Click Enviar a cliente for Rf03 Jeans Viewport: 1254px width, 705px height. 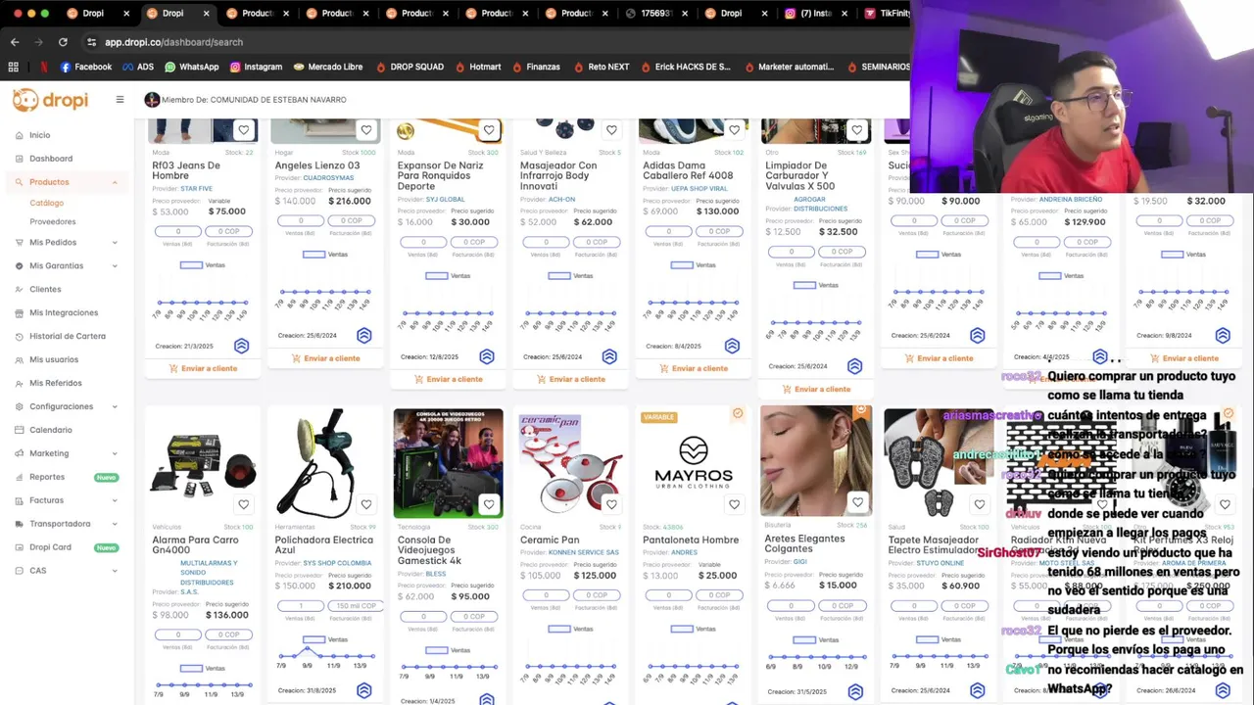(x=203, y=368)
